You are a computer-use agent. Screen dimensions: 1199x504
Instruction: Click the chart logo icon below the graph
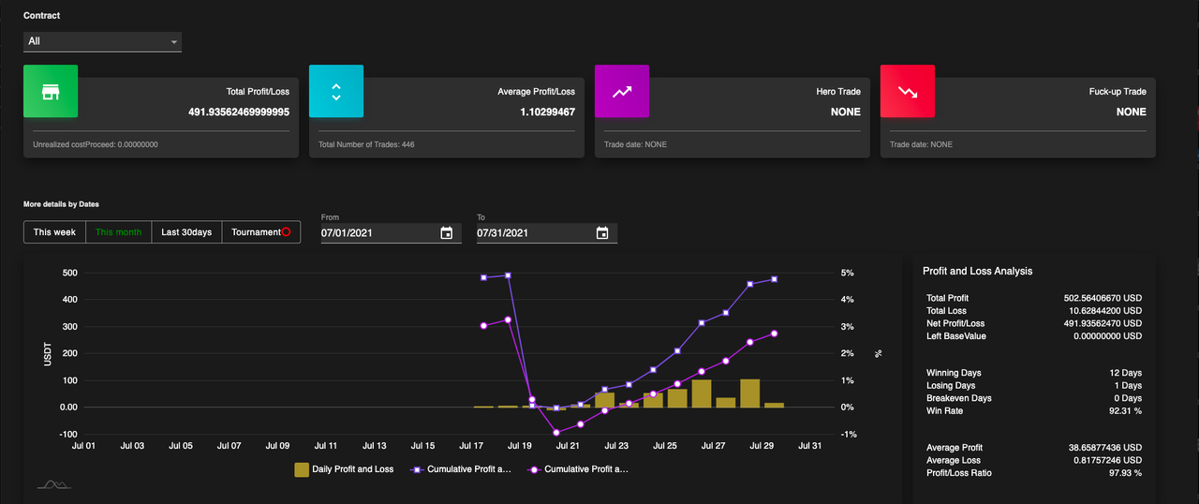click(53, 483)
